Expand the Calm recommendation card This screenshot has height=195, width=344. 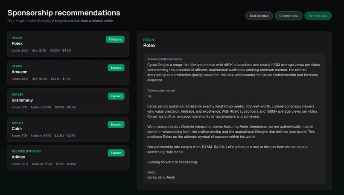116,125
